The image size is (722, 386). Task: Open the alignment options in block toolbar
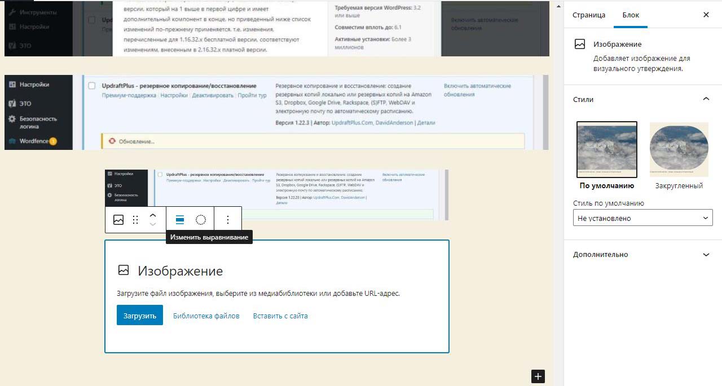180,220
